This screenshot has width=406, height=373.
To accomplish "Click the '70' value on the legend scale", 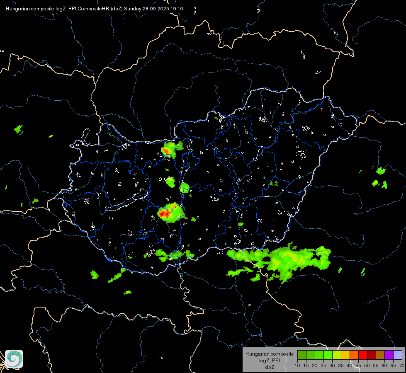I will (402, 366).
